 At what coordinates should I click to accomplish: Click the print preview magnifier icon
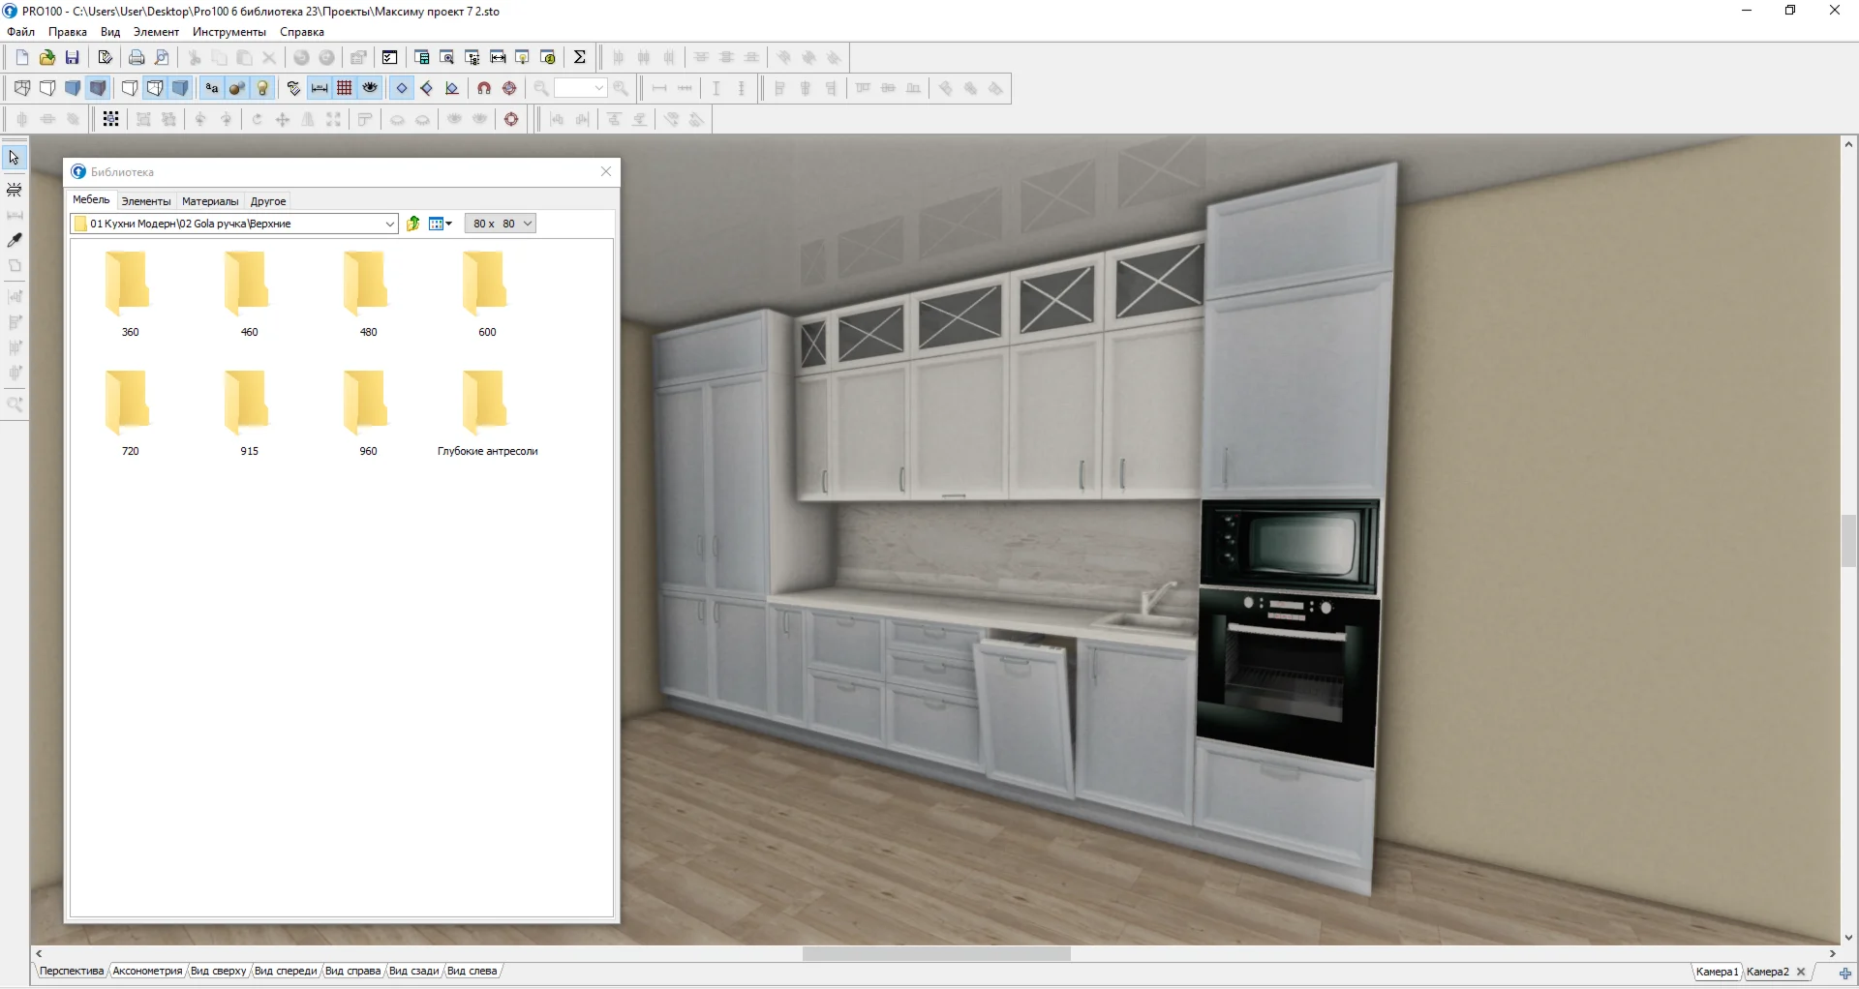[x=163, y=58]
